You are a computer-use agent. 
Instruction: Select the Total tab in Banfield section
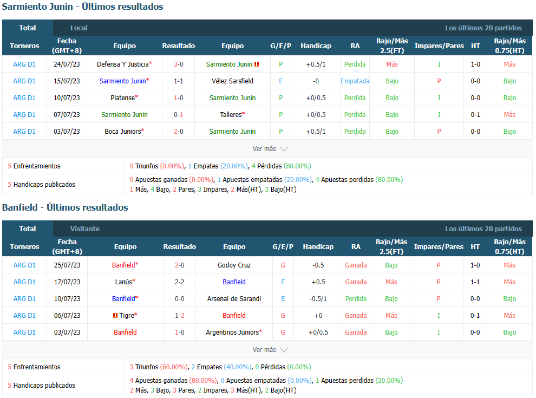click(x=28, y=229)
